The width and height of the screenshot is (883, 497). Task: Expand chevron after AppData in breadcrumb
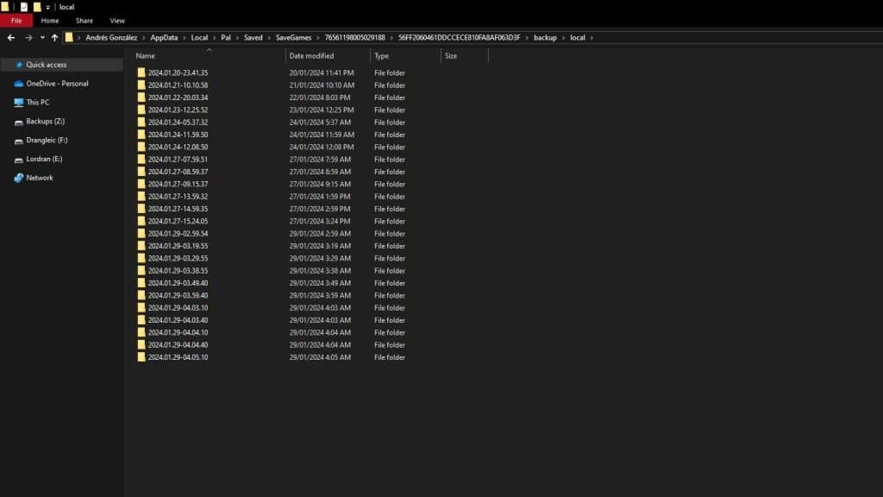point(185,38)
